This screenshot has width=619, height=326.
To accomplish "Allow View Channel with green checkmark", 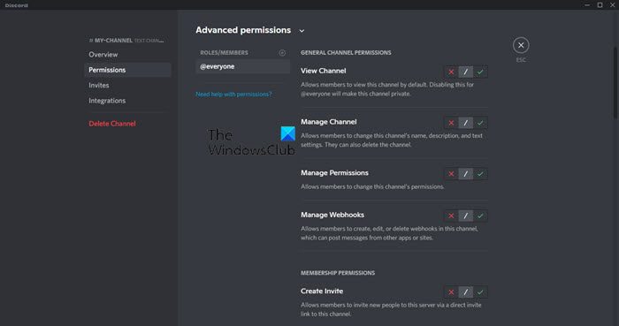I will click(480, 72).
